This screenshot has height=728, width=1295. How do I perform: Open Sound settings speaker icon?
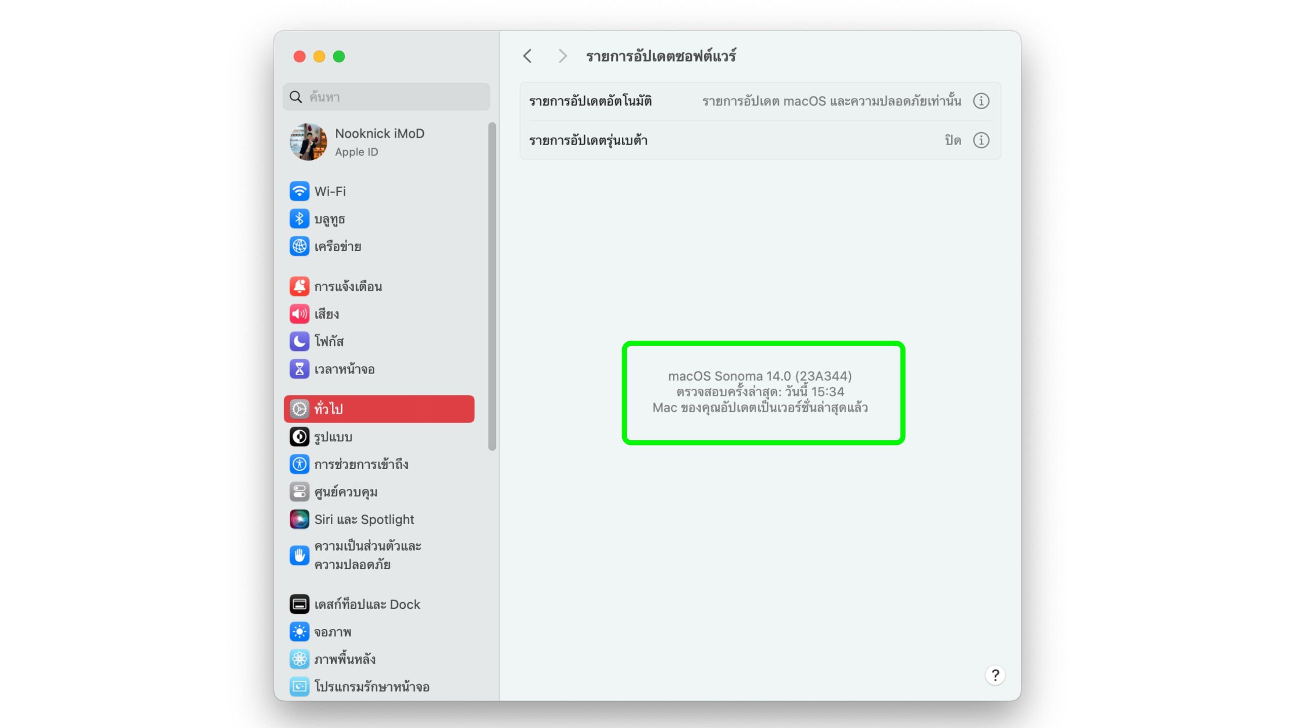[299, 314]
